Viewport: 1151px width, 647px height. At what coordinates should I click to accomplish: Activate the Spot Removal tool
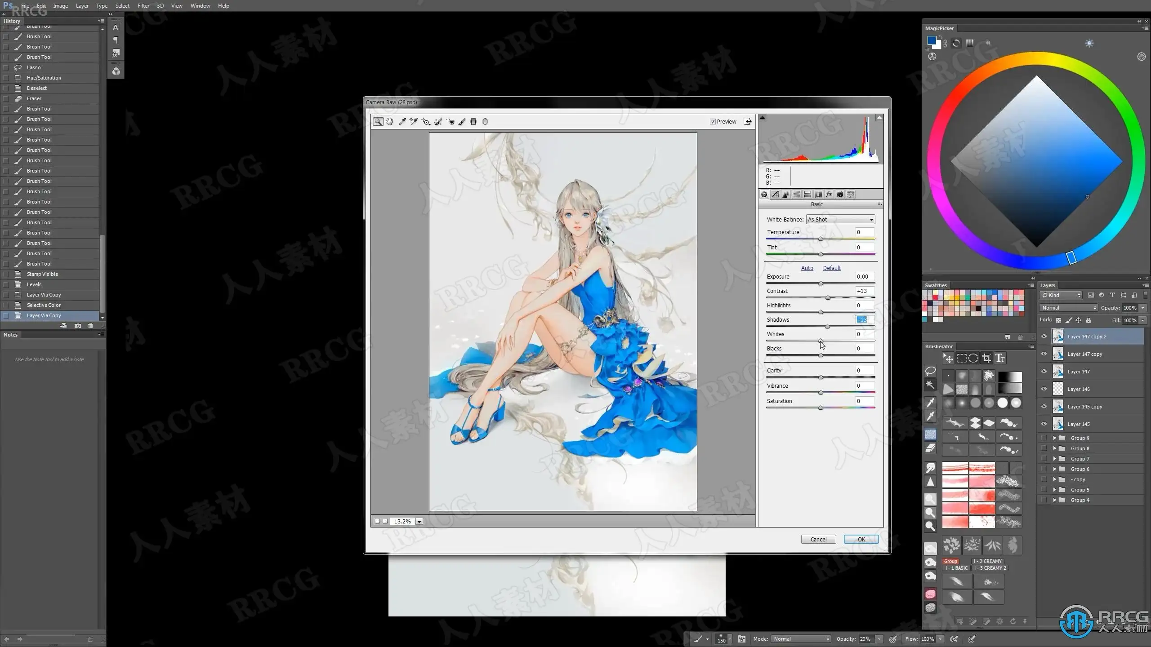[x=438, y=121]
